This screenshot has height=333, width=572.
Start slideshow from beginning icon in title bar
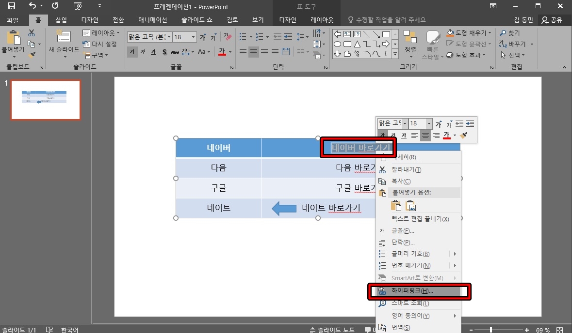pos(78,6)
